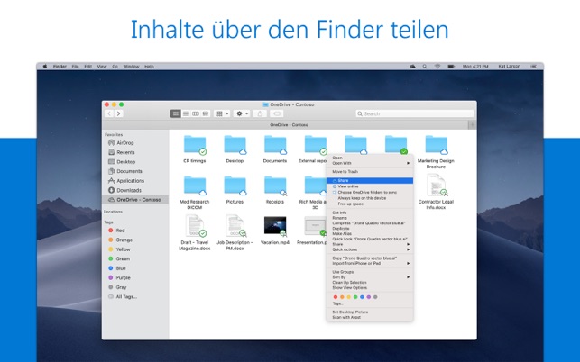The height and width of the screenshot is (362, 580).
Task: Switch to list view in Finder toolbar
Action: coord(186,113)
